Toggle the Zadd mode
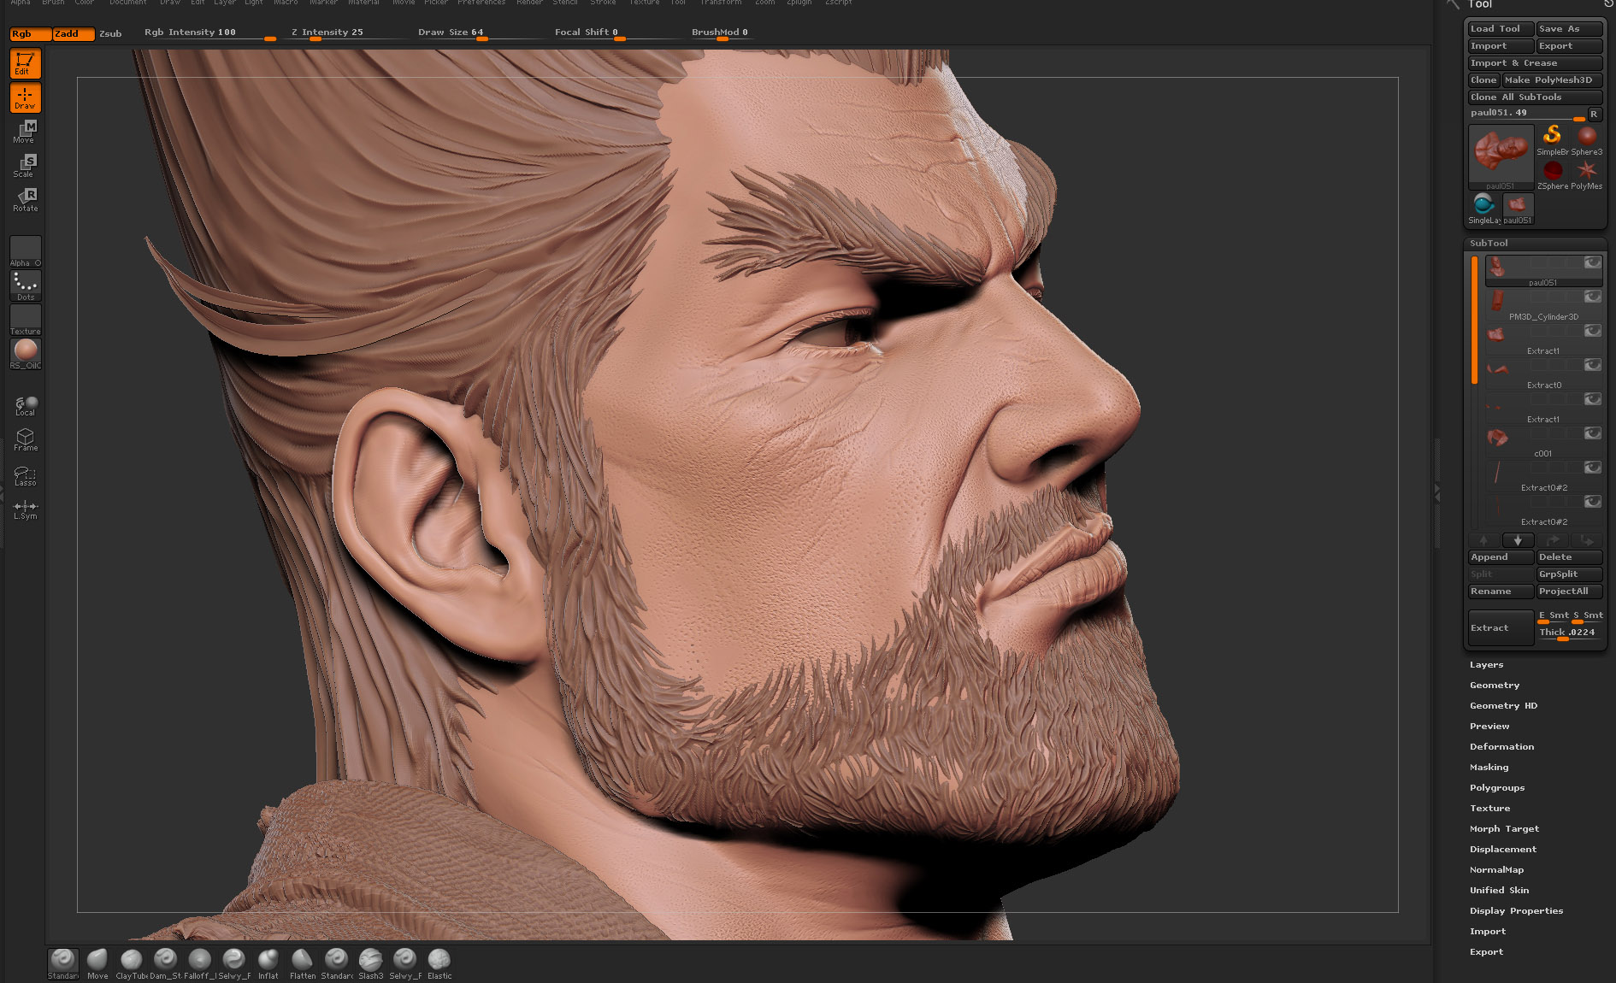The image size is (1616, 983). click(74, 34)
